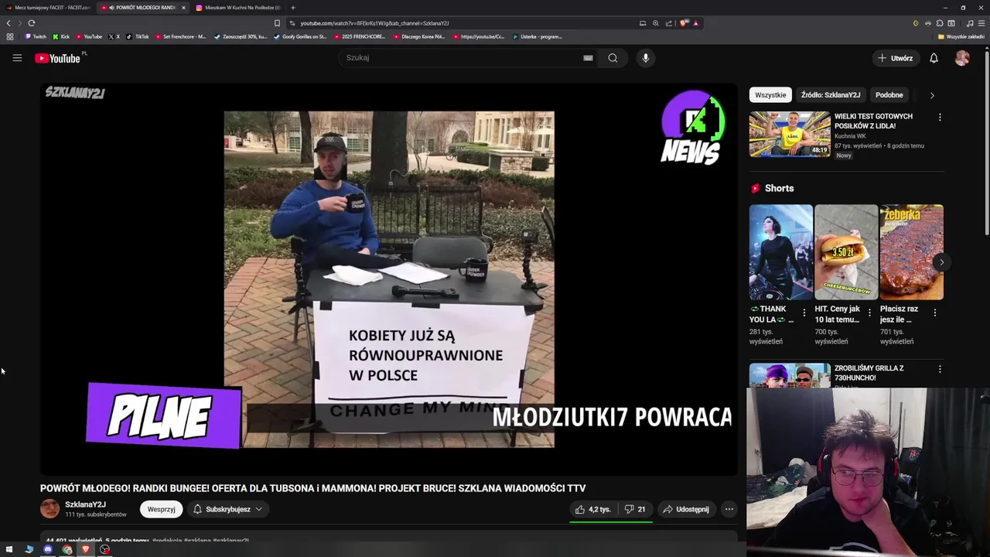The height and width of the screenshot is (557, 990).
Task: Click the browser address bar URL
Action: click(374, 23)
